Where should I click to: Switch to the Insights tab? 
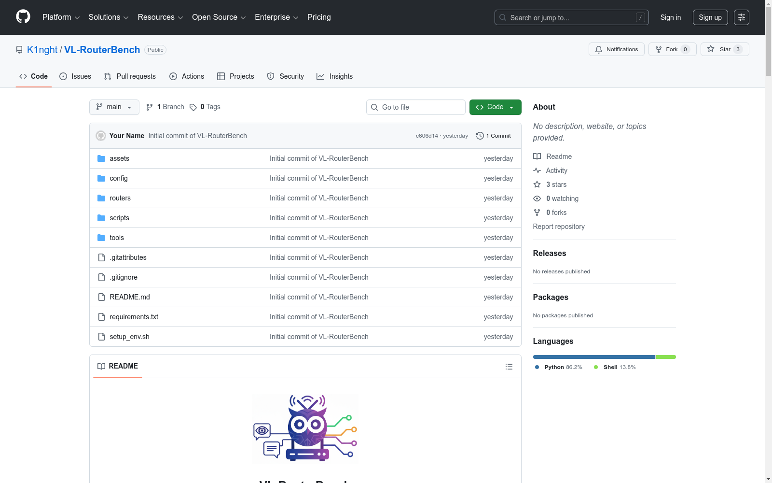(335, 76)
